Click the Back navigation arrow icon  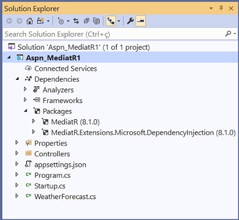click(9, 21)
